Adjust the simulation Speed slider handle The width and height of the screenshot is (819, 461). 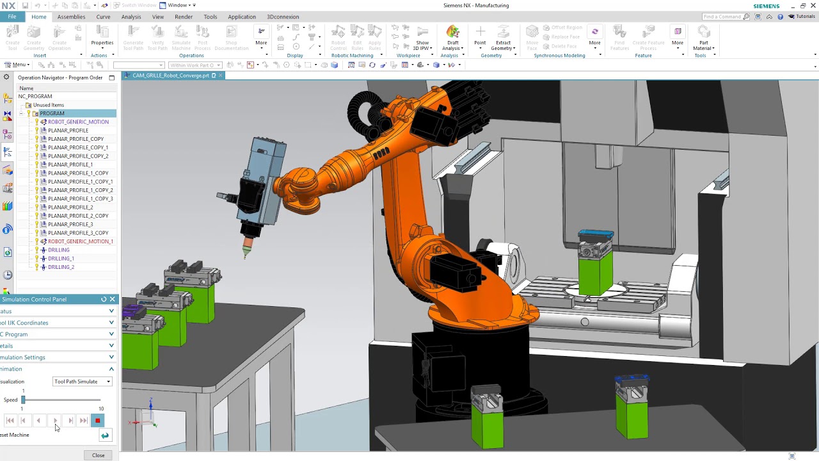coord(23,400)
